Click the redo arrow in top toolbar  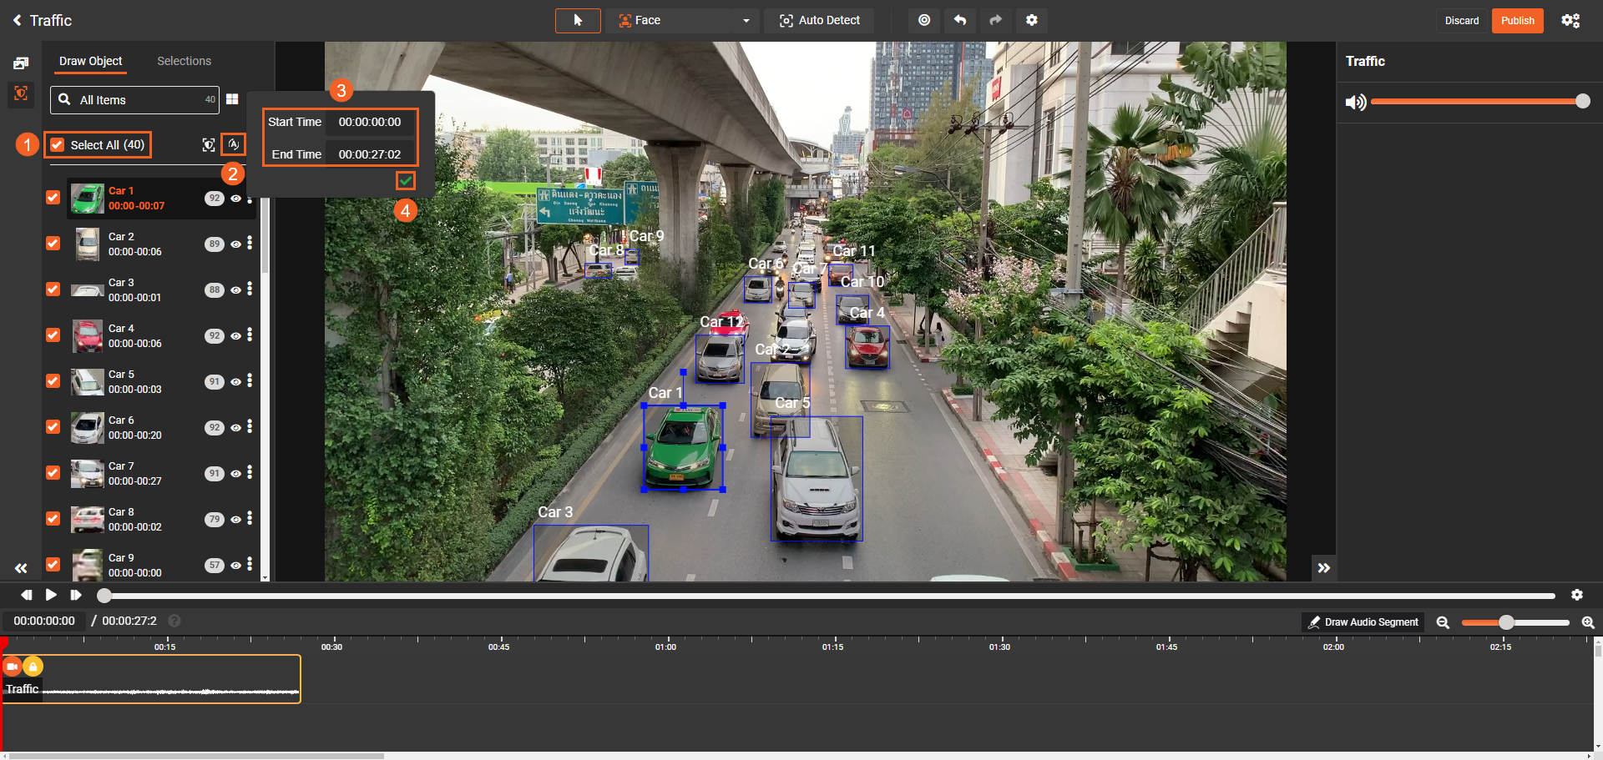click(995, 20)
